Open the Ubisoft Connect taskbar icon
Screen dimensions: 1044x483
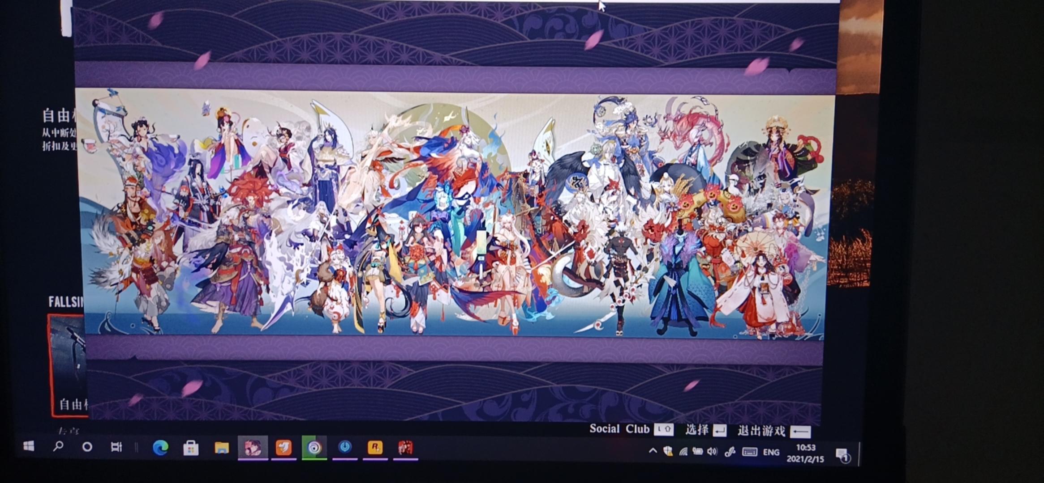point(314,448)
